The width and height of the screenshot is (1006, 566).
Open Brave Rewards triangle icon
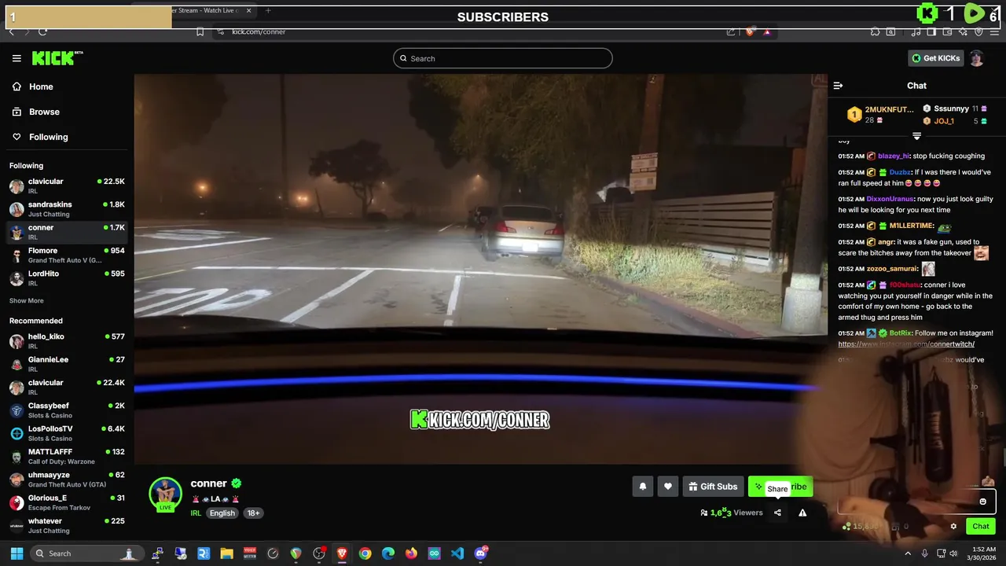tap(767, 31)
